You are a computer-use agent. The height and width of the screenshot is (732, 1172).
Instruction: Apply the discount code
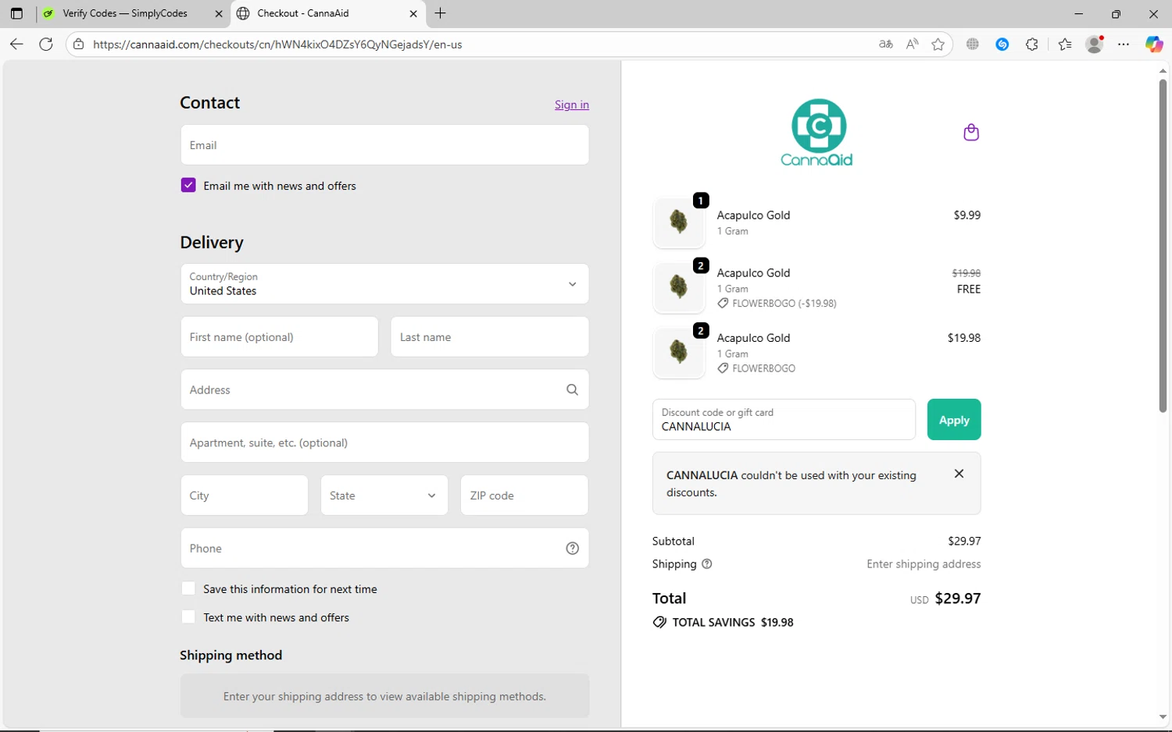click(x=954, y=419)
